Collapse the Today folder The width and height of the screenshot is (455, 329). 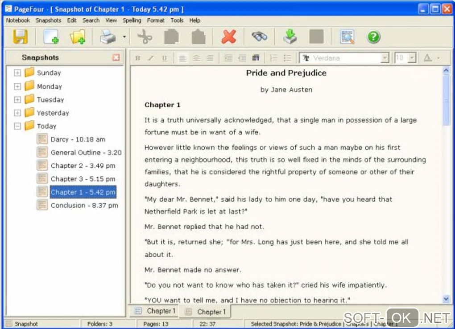click(17, 126)
